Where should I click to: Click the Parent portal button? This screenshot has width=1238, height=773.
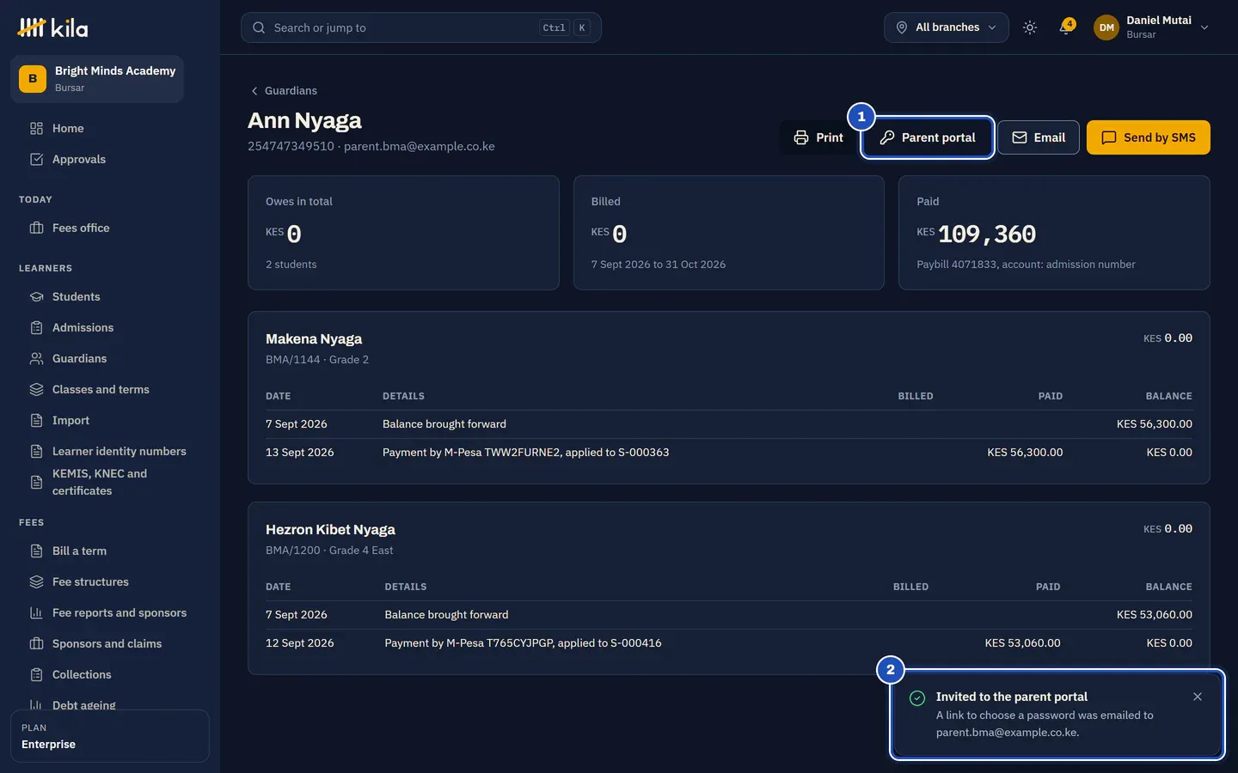tap(927, 137)
